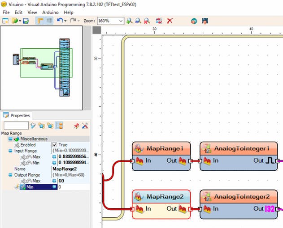283x228 pixels.
Task: Click the tools wrench icon in Properties
Action: coord(85,126)
